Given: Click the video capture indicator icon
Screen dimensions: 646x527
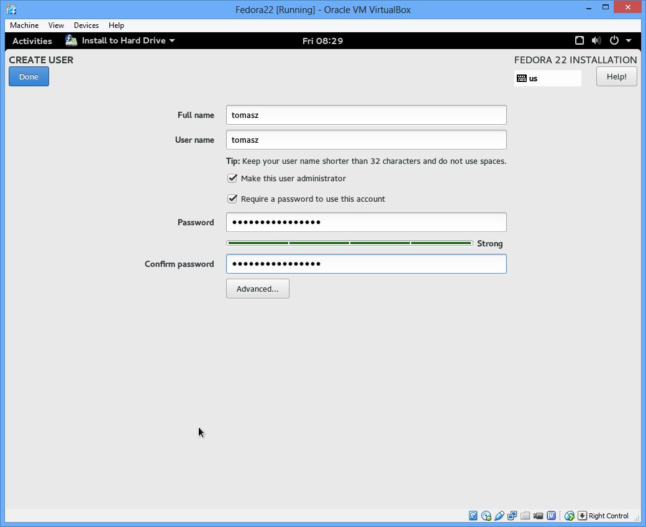Looking at the screenshot, I should 538,515.
